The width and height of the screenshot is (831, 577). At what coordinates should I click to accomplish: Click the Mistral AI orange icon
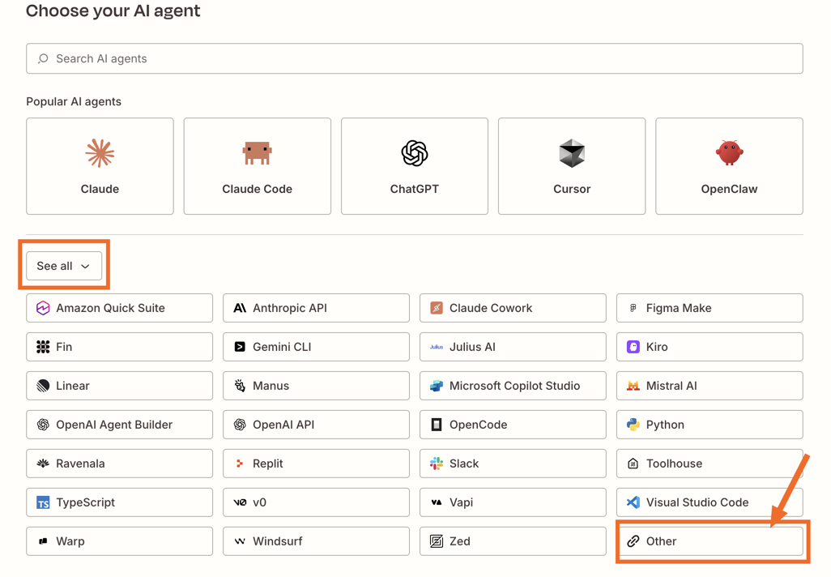point(633,386)
